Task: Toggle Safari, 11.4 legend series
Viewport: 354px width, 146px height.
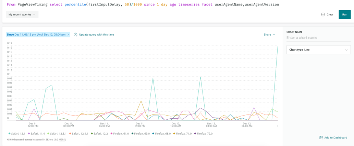Action: (36, 134)
